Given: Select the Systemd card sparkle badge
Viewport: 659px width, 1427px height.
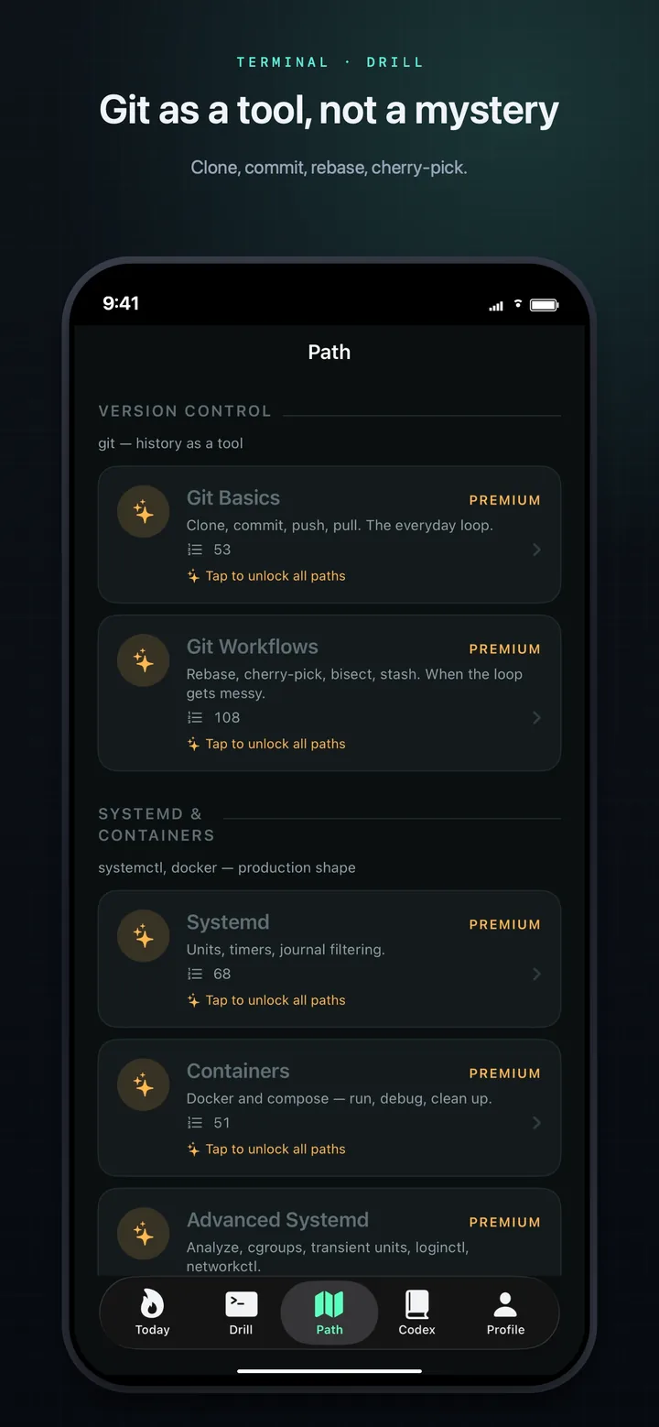Looking at the screenshot, I should (x=143, y=936).
